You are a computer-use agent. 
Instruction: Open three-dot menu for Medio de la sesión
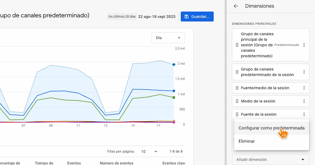click(x=304, y=101)
